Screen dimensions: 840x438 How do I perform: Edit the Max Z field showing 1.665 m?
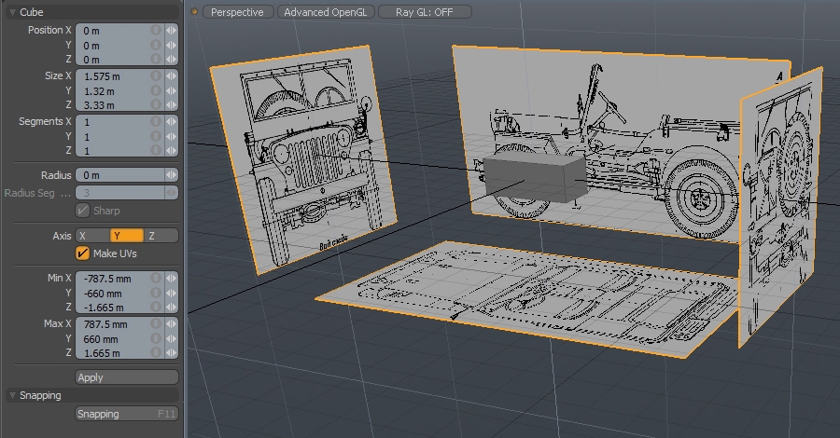(120, 352)
